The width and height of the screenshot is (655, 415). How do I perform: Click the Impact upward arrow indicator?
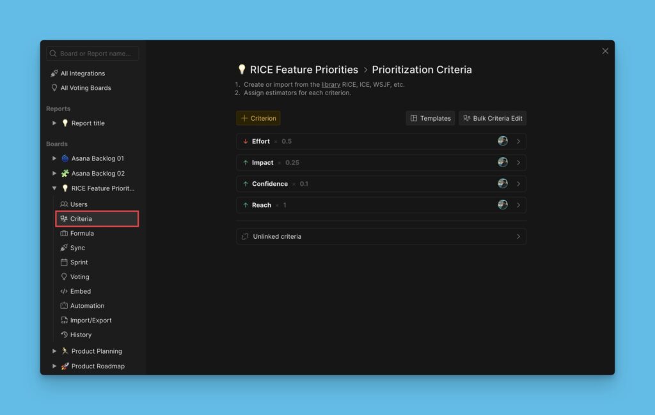246,162
